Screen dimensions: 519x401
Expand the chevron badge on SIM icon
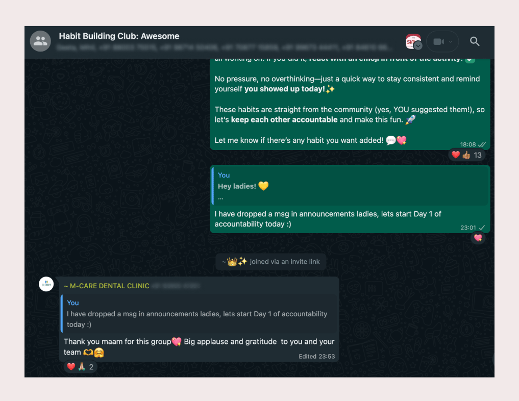point(418,46)
